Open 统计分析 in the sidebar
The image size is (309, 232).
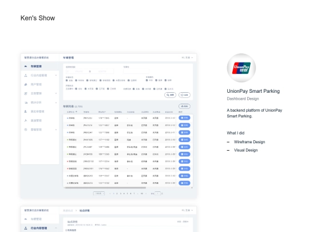pos(36,103)
